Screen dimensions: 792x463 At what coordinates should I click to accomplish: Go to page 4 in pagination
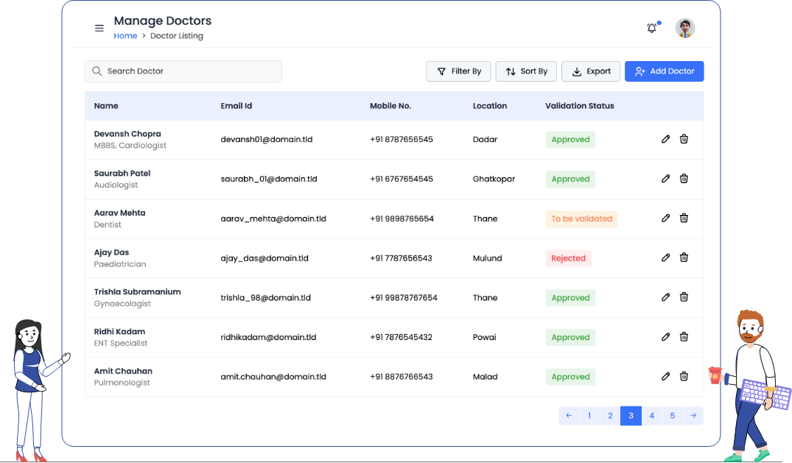click(x=651, y=416)
